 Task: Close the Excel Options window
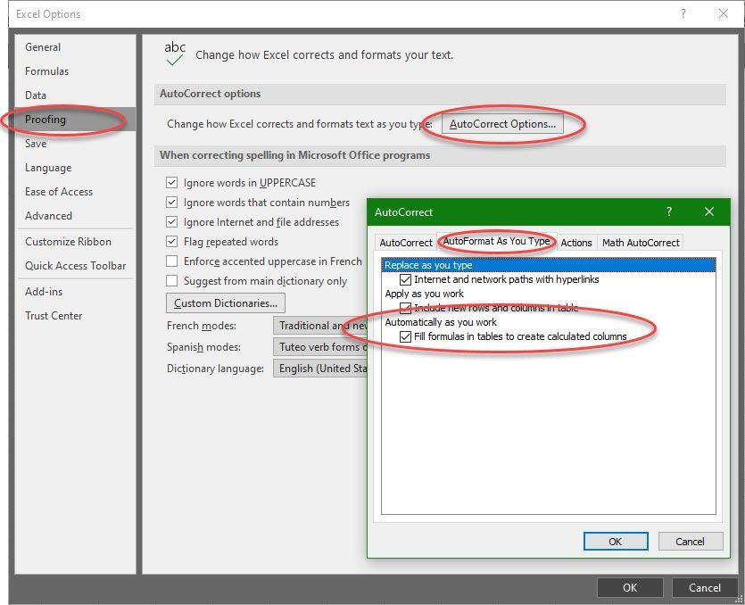click(724, 13)
